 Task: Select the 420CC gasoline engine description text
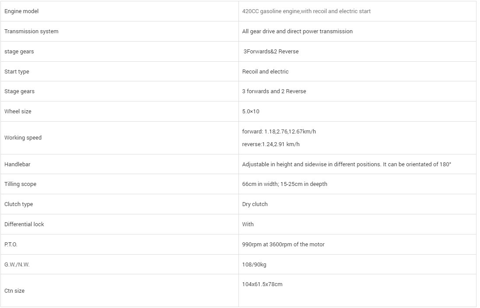pos(306,11)
